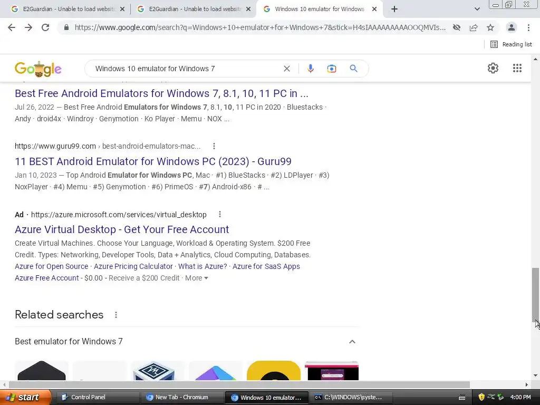This screenshot has width=540, height=405.
Task: Open options for Azure ad
Action: 220,215
